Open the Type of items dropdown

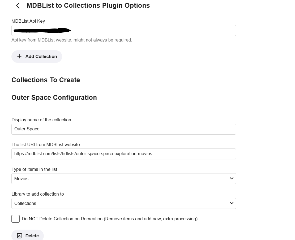(123, 179)
